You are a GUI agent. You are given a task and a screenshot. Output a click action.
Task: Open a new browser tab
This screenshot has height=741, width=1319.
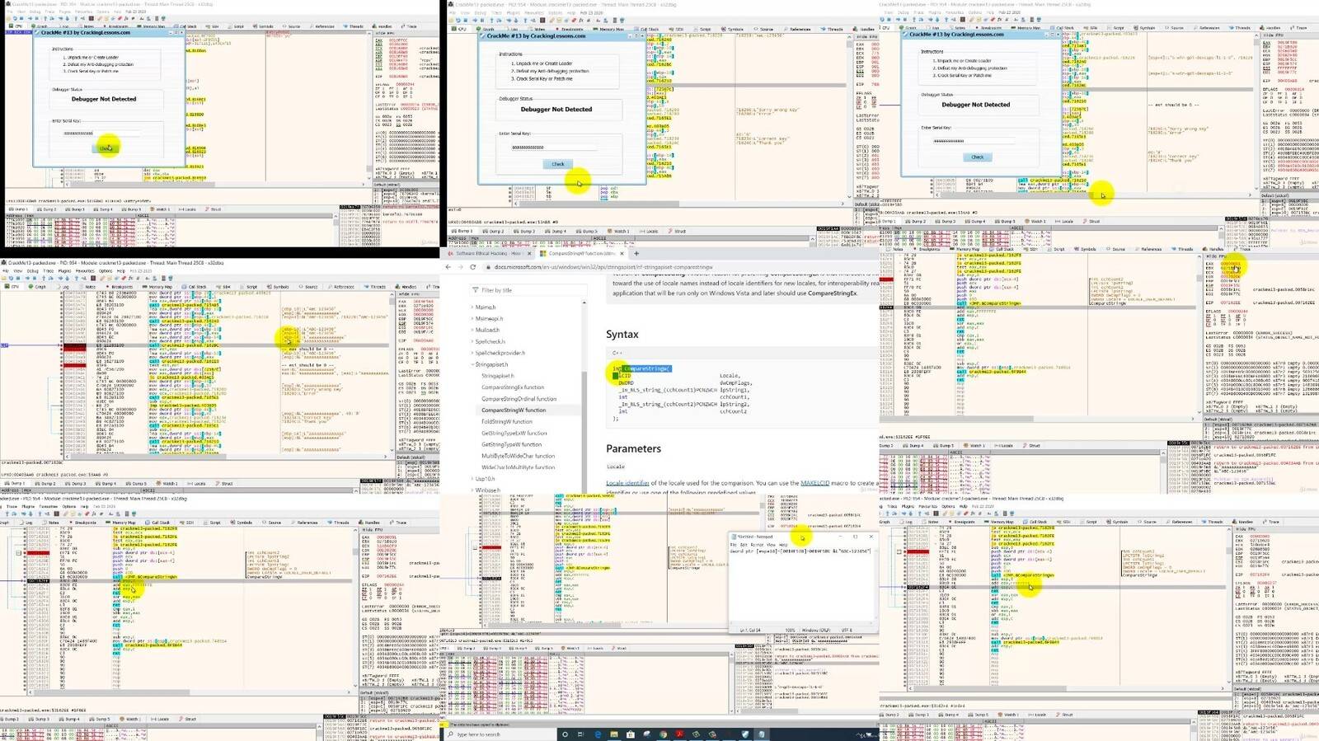click(x=636, y=253)
